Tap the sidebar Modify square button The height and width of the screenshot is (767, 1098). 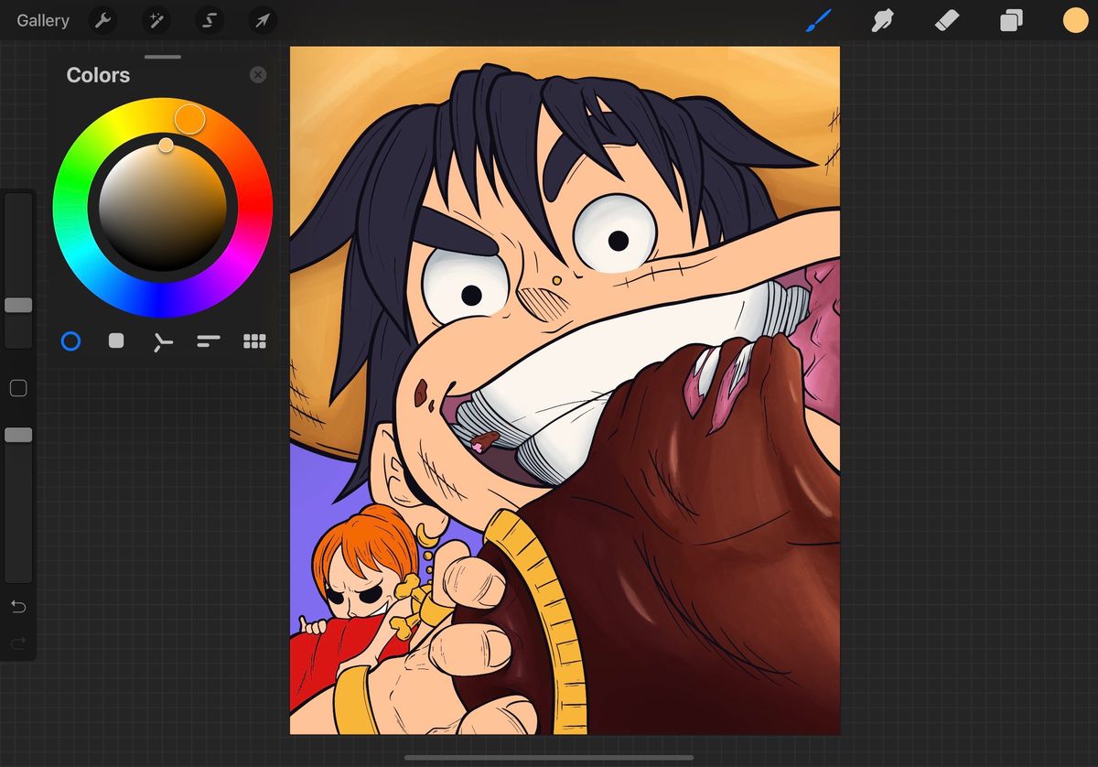point(18,389)
